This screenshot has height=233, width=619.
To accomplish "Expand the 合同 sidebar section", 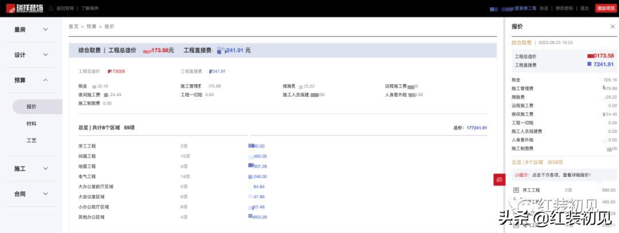I will [31, 194].
